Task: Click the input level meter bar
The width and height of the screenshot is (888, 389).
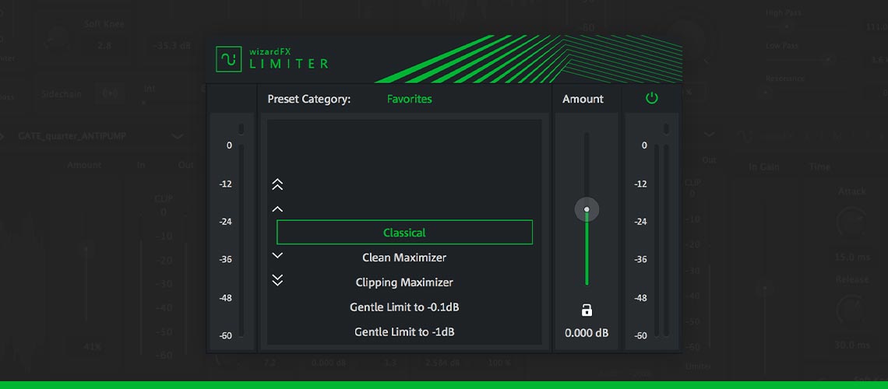Action: point(241,240)
